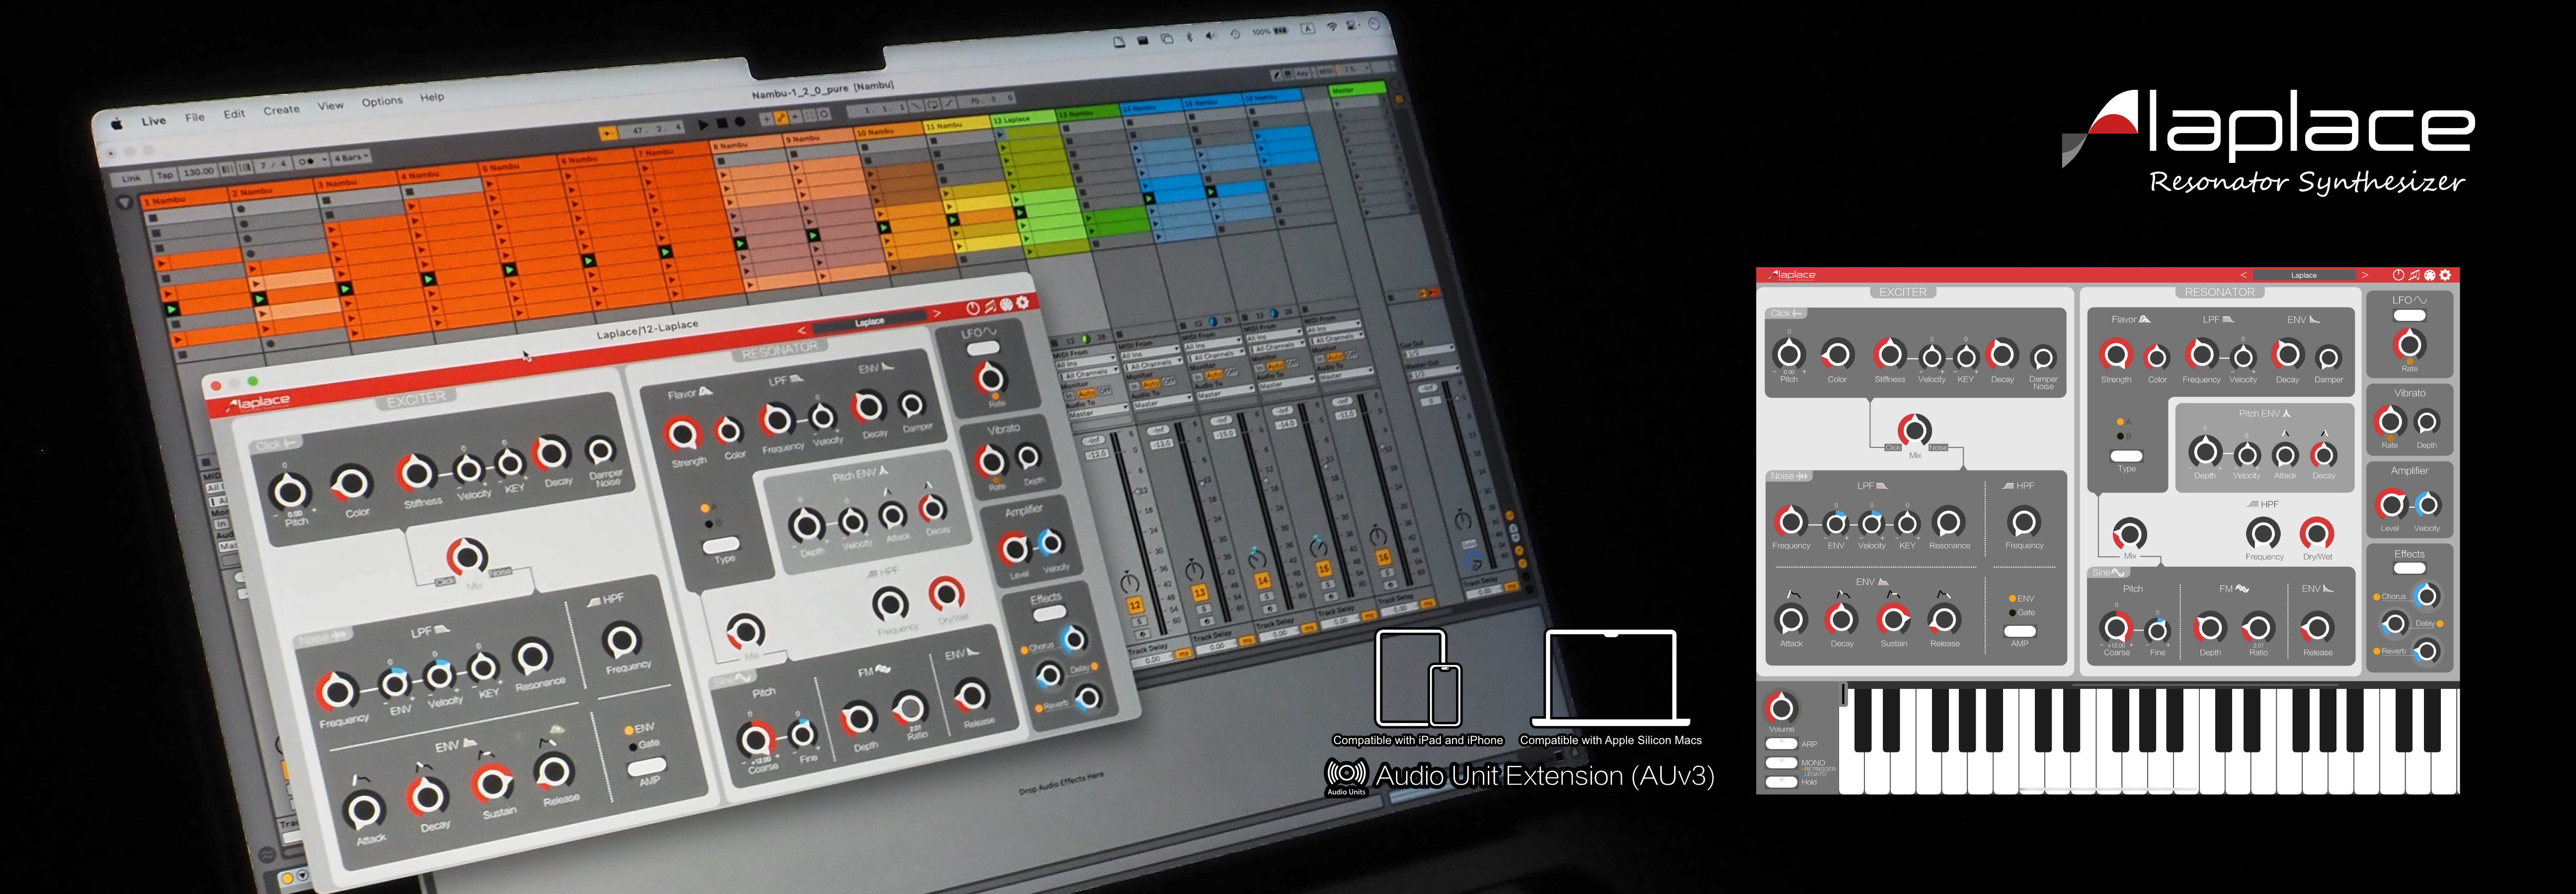The height and width of the screenshot is (894, 2576).
Task: Enable the MONO switch beside the keyboard
Action: coord(1781,763)
